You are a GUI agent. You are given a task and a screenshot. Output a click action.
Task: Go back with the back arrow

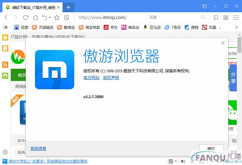pyautogui.click(x=6, y=17)
